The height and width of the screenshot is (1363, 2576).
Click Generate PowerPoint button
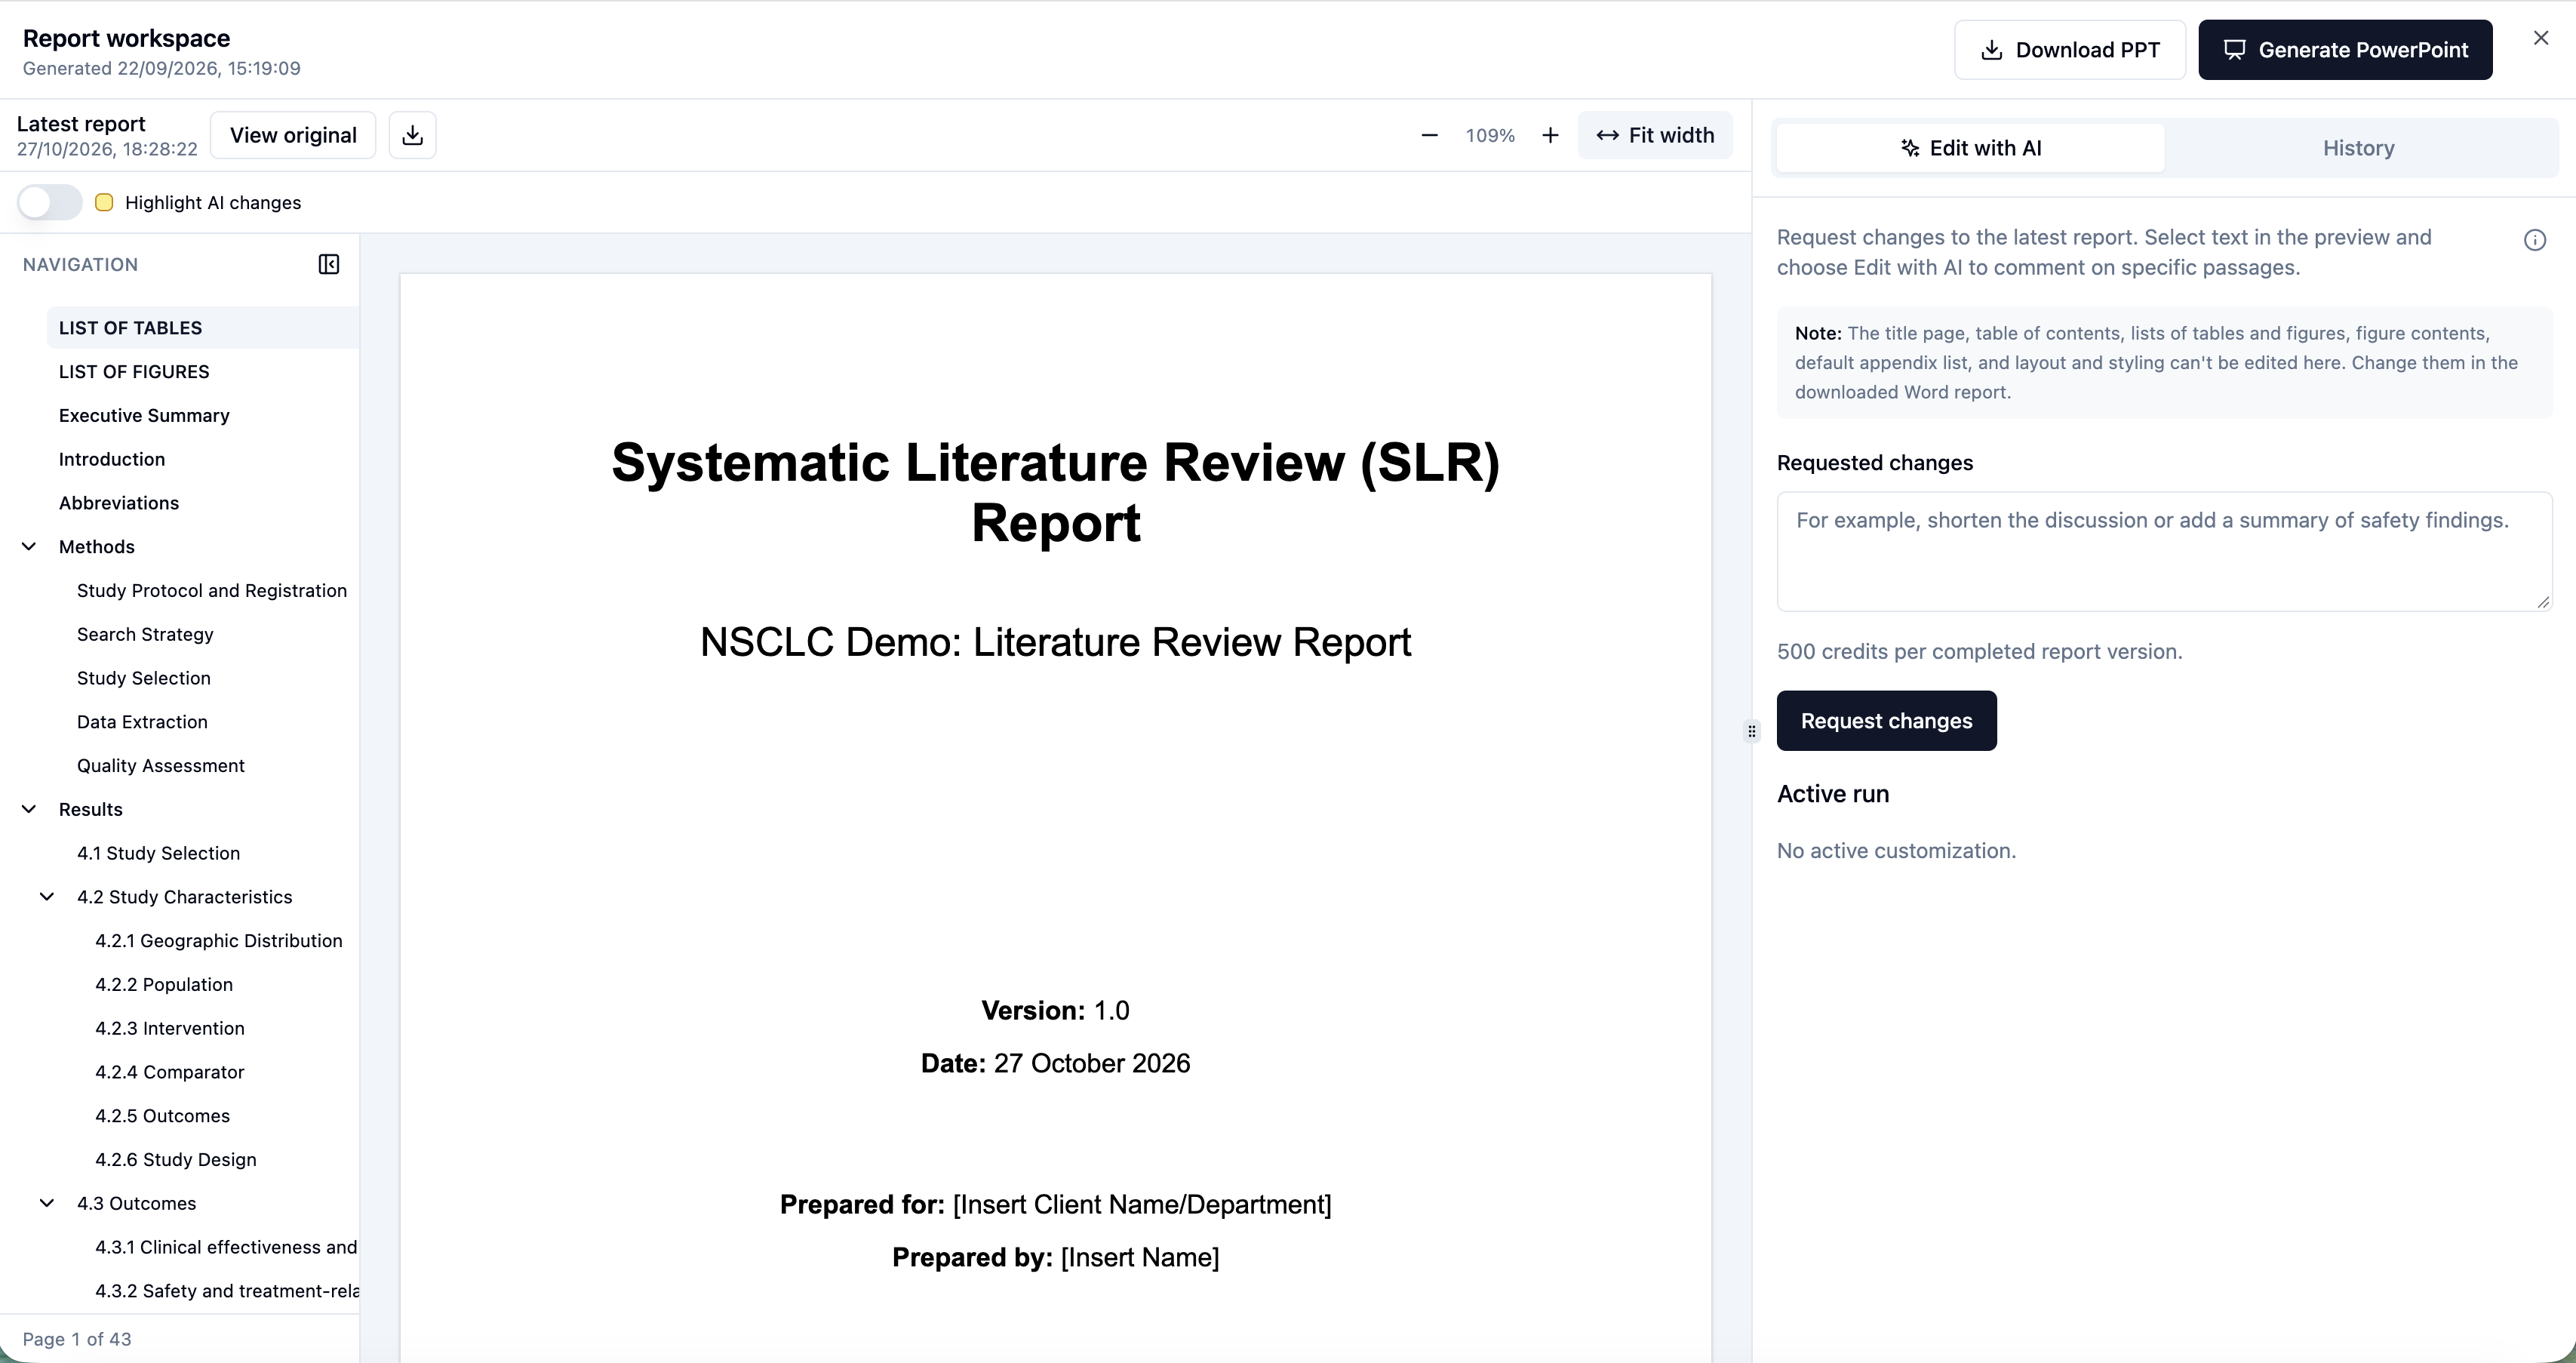point(2344,50)
